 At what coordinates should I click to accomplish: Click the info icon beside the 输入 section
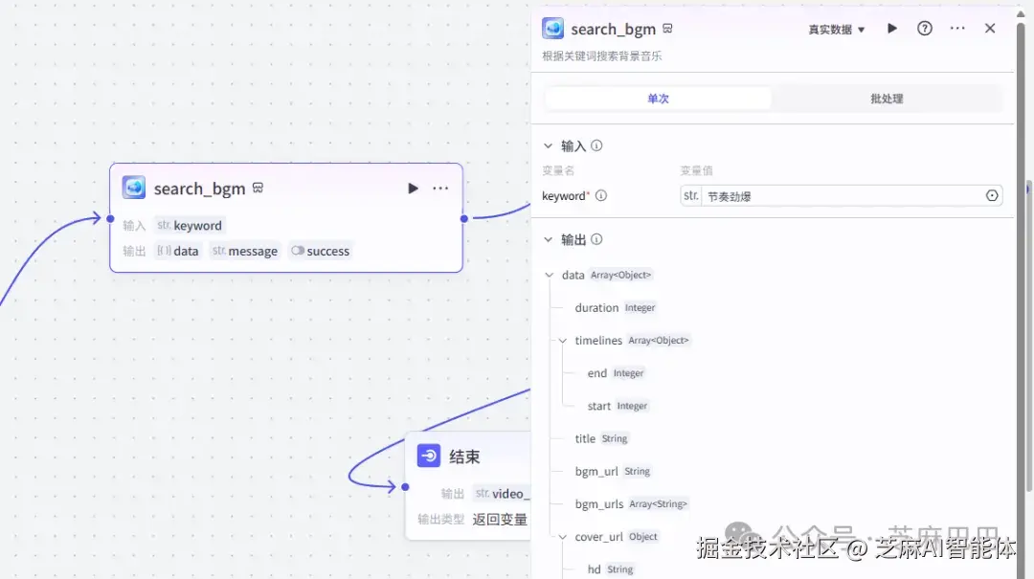coord(596,145)
